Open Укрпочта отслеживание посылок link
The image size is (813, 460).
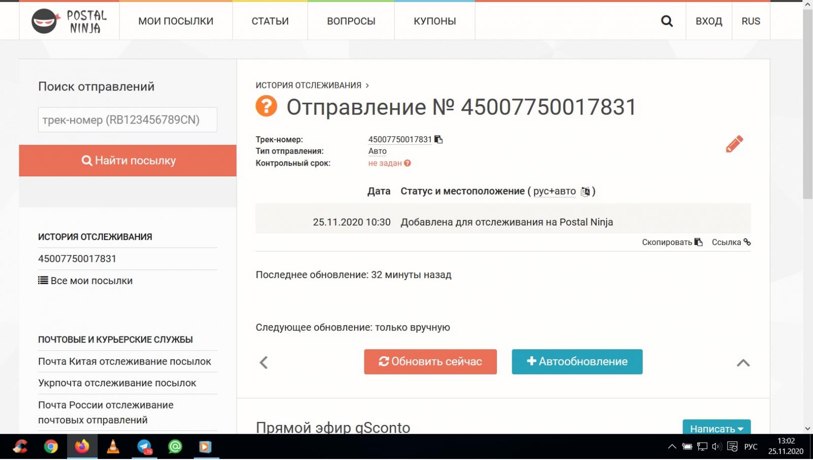pyautogui.click(x=117, y=383)
